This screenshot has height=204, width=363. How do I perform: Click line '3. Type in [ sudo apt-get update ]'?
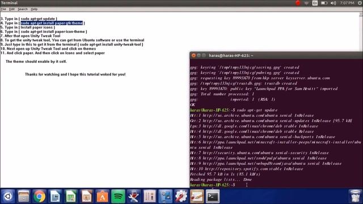click(x=29, y=19)
